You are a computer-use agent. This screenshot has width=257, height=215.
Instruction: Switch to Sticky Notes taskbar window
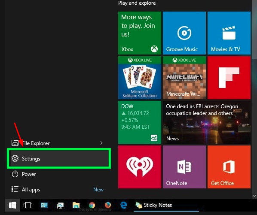[166, 205]
